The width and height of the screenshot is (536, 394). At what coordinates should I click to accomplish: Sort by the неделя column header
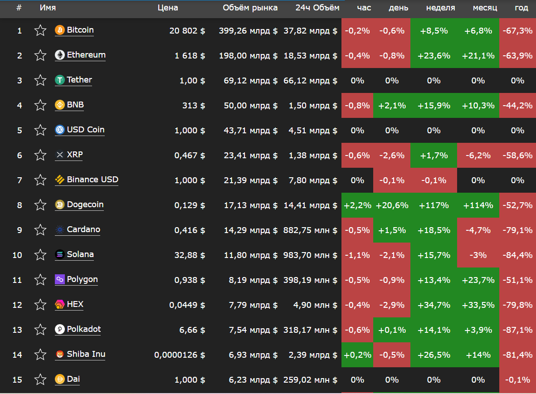(441, 8)
